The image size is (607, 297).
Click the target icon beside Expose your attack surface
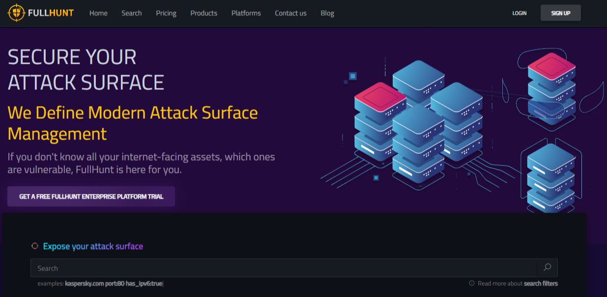pyautogui.click(x=35, y=246)
